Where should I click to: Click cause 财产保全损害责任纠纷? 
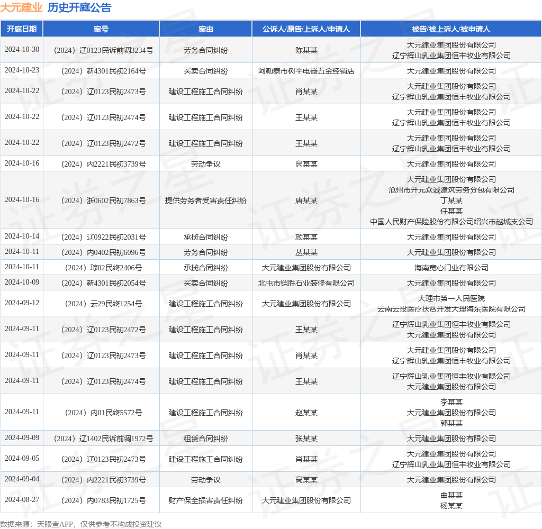click(206, 500)
